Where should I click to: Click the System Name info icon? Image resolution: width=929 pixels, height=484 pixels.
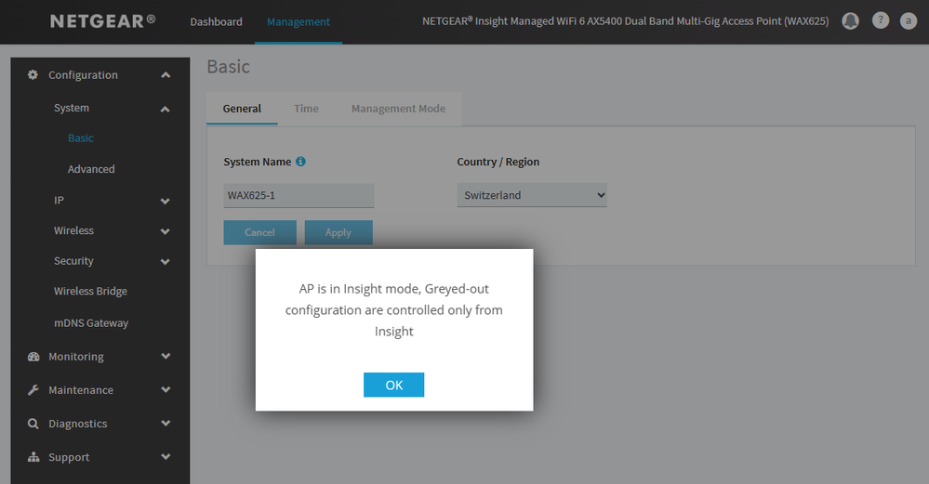click(301, 162)
